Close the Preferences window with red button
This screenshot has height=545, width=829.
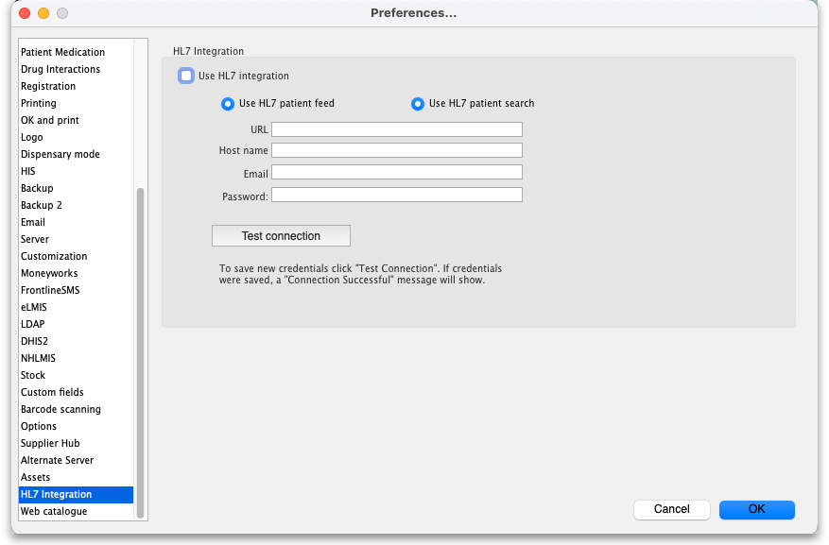pos(25,13)
